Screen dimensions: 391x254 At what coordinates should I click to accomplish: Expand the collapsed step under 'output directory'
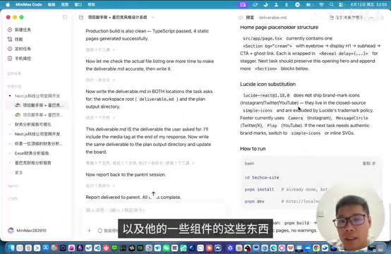point(100,118)
